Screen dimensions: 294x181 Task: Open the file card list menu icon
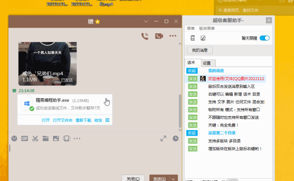(x=107, y=120)
